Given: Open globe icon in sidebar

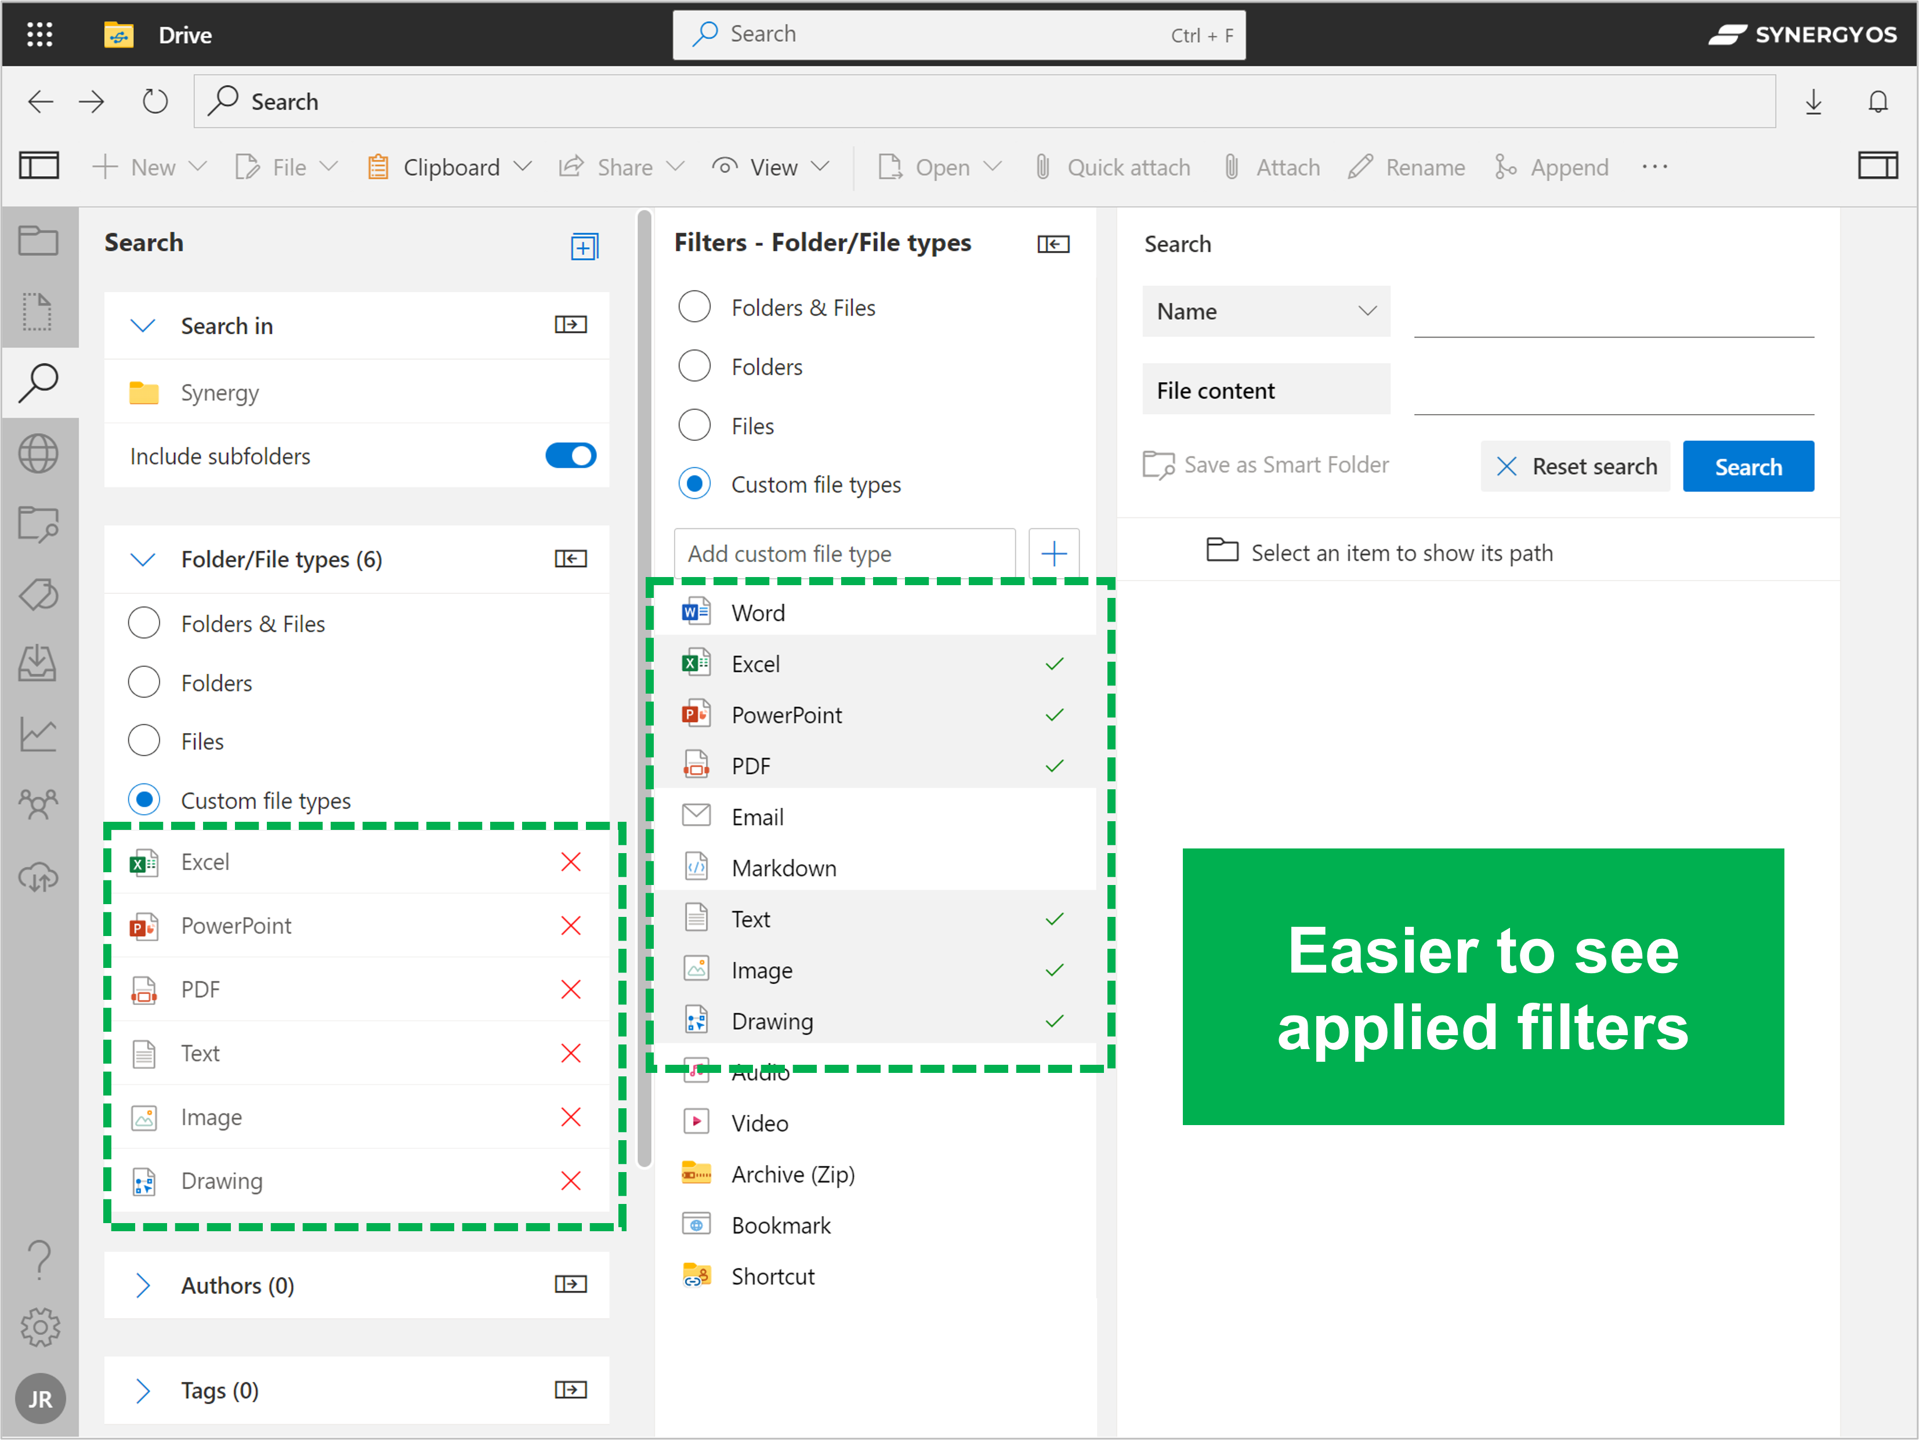Looking at the screenshot, I should click(39, 453).
